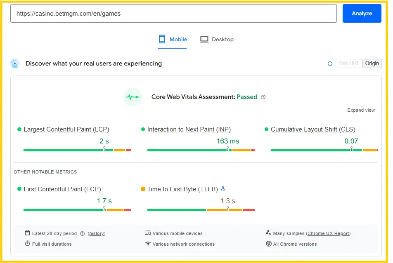This screenshot has width=393, height=263.
Task: Click the real users experience icon
Action: (x=15, y=63)
